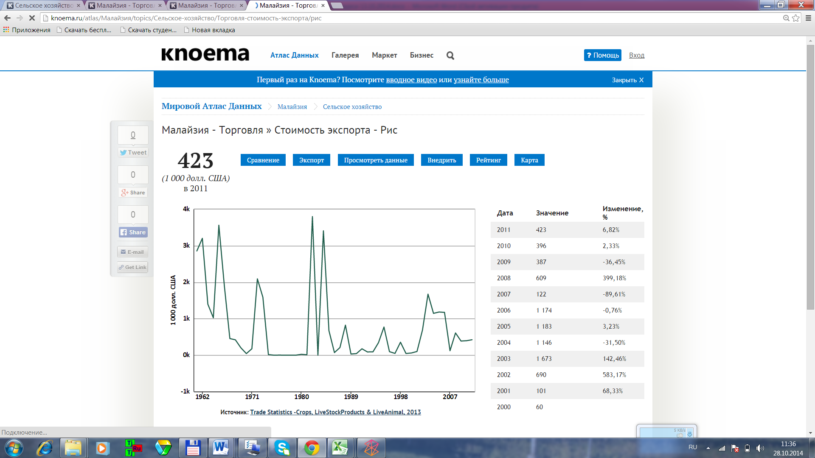Open Trade Statistics source link
This screenshot has width=815, height=458.
coord(335,412)
